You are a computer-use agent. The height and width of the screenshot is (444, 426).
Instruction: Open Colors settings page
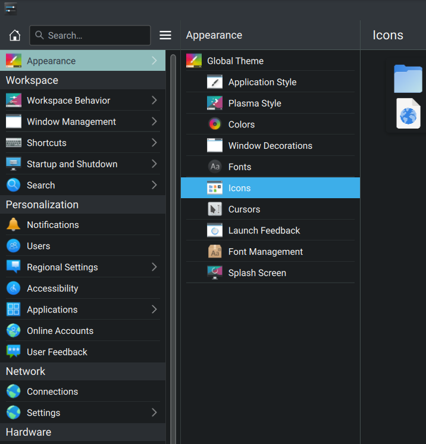click(270, 124)
